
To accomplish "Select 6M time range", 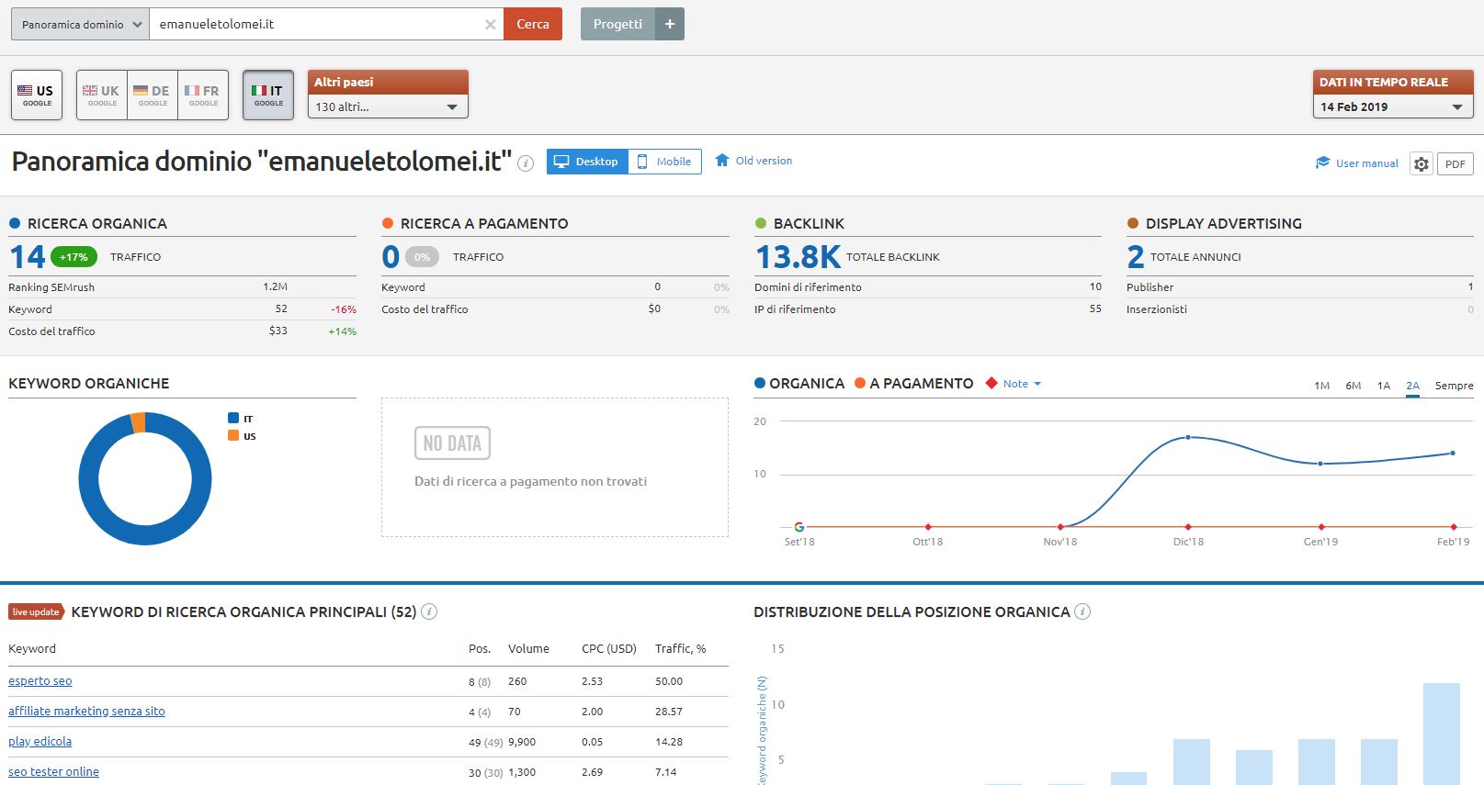I will point(1353,386).
